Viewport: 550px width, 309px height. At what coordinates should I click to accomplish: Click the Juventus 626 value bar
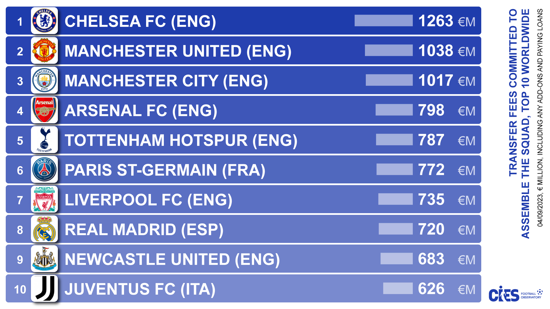pyautogui.click(x=398, y=288)
